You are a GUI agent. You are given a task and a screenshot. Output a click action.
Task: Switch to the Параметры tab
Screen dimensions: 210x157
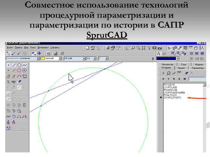(x=198, y=68)
